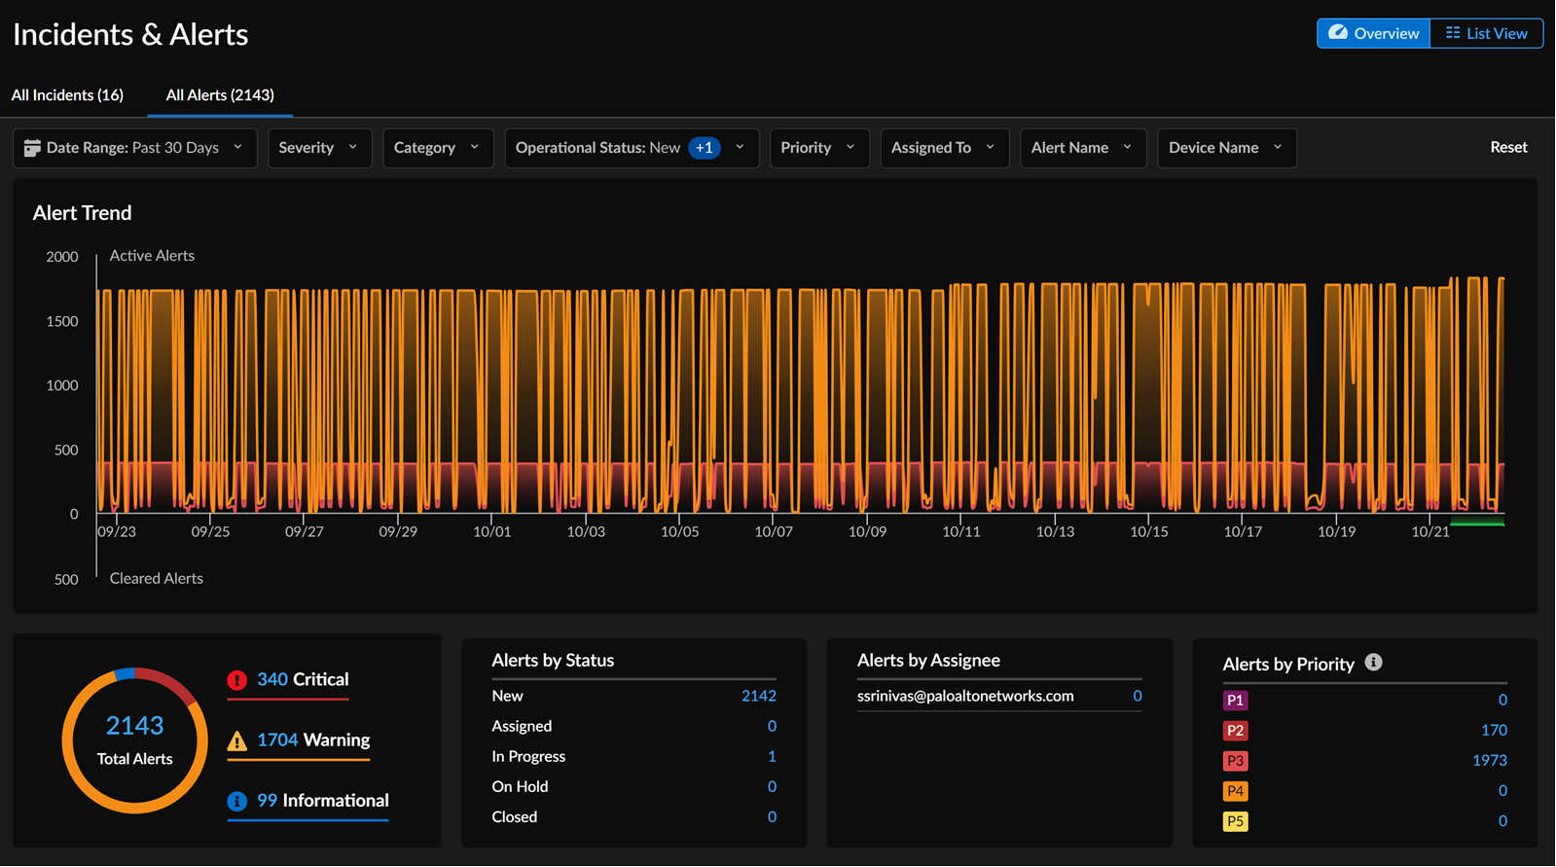Switch to Overview display mode
Image resolution: width=1556 pixels, height=867 pixels.
pyautogui.click(x=1373, y=33)
